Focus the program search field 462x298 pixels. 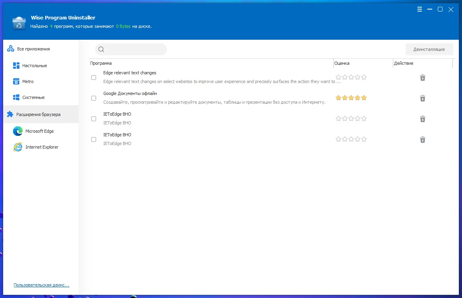(x=135, y=49)
